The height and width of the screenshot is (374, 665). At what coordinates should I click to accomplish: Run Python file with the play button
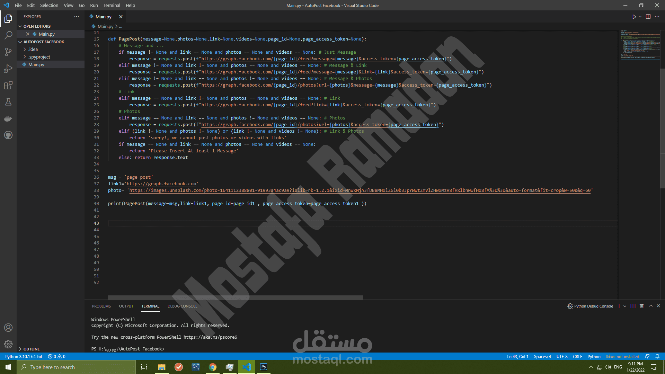pos(634,17)
